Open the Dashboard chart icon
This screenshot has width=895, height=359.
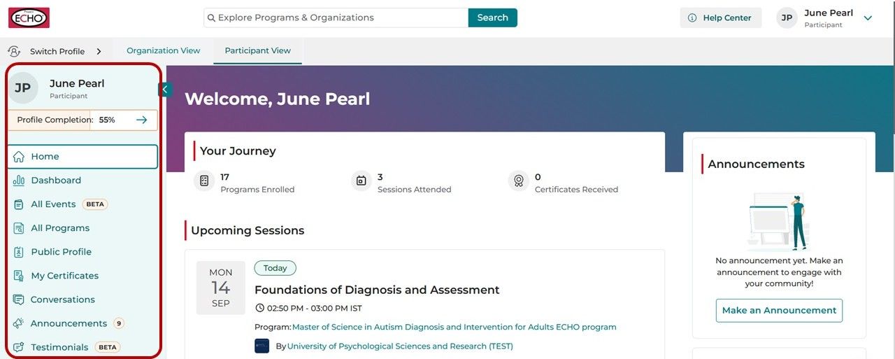(x=19, y=181)
